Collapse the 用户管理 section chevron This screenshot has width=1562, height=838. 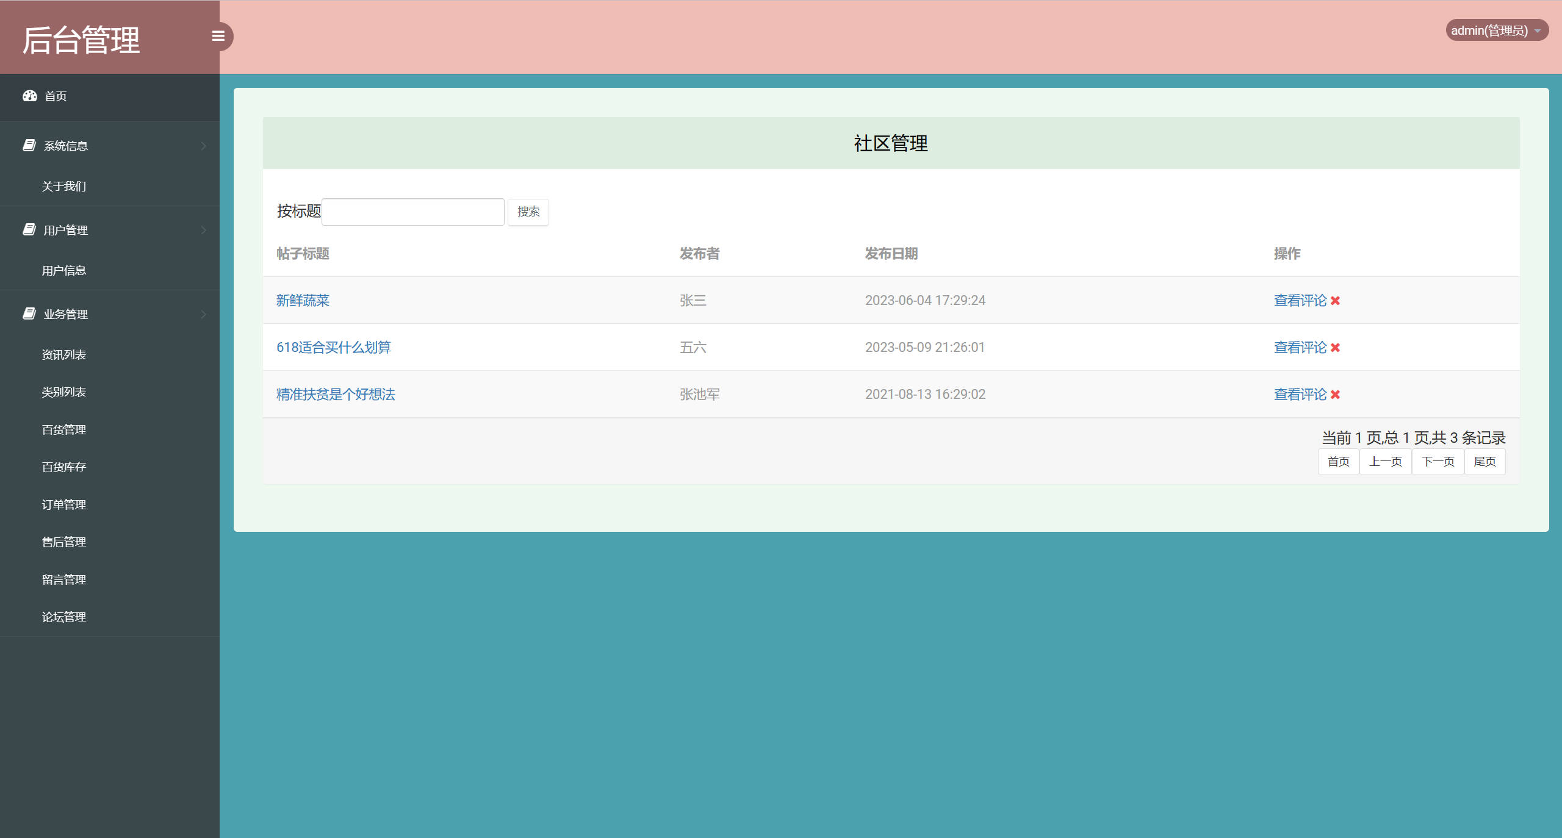coord(204,230)
